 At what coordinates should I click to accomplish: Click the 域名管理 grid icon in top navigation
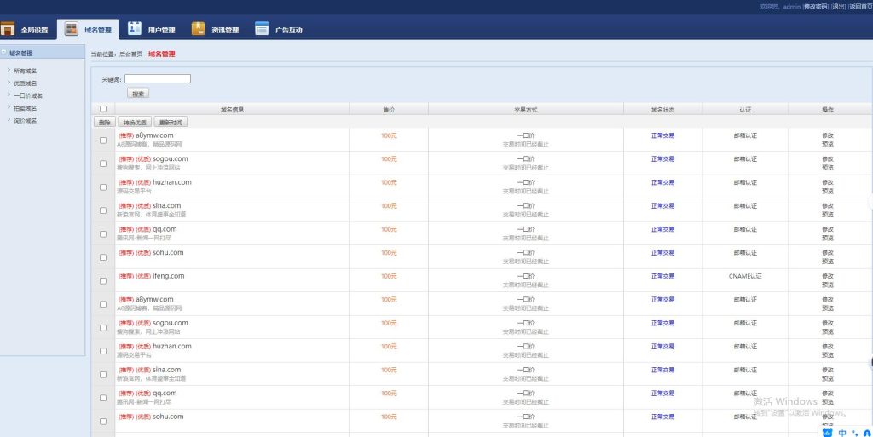pos(72,29)
